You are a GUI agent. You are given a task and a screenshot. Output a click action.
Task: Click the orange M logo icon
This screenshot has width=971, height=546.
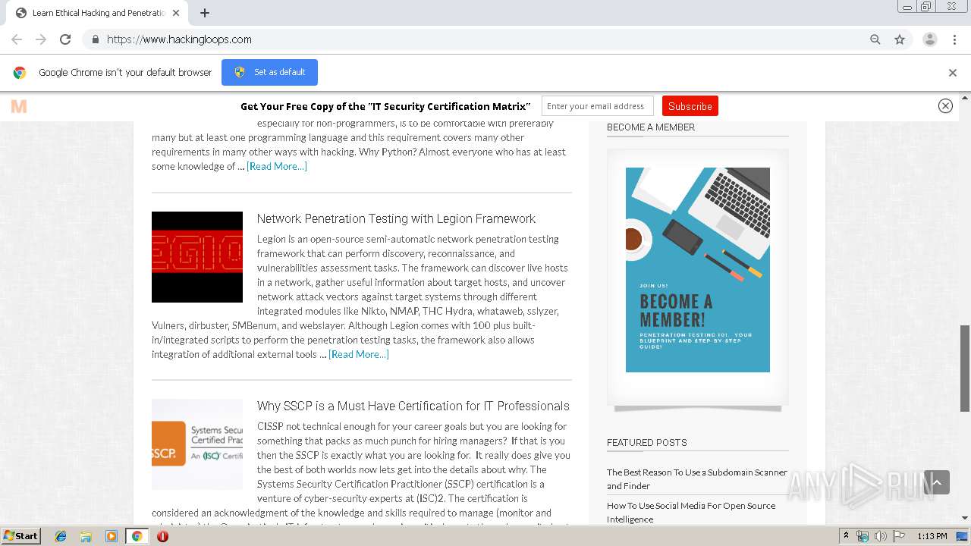pos(19,106)
